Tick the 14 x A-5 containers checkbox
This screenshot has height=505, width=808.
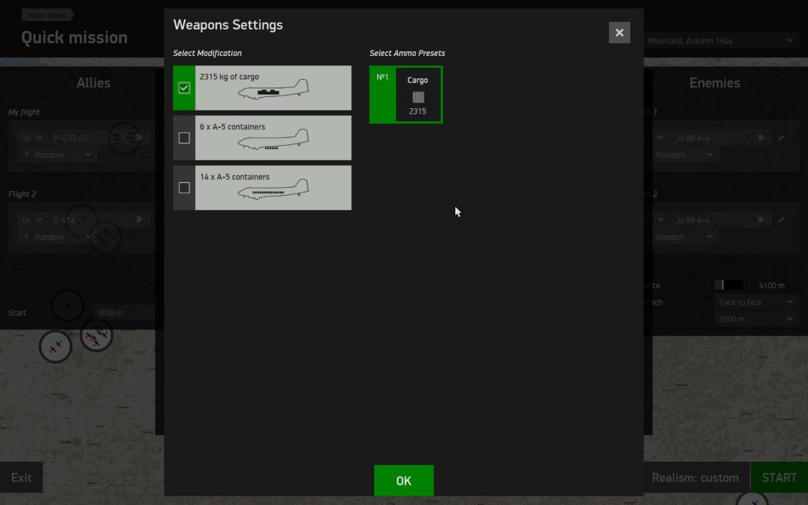(185, 188)
